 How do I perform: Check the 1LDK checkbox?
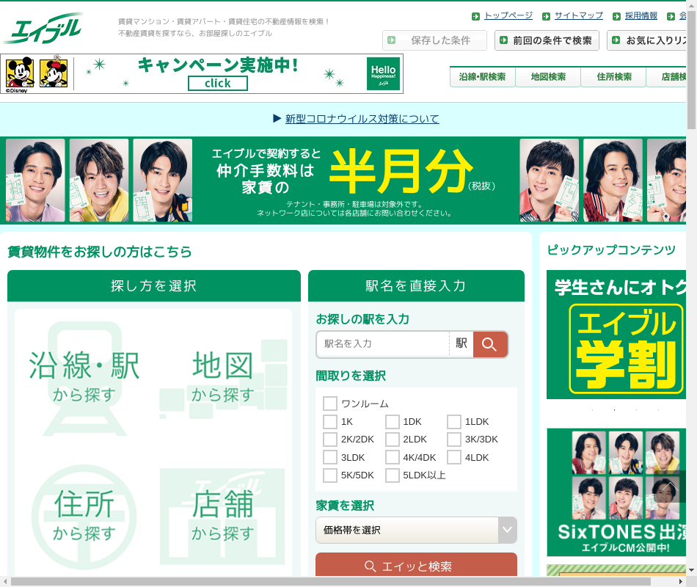tap(454, 422)
